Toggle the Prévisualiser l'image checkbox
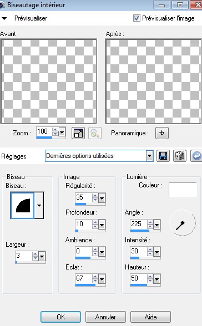The width and height of the screenshot is (202, 326). click(137, 18)
